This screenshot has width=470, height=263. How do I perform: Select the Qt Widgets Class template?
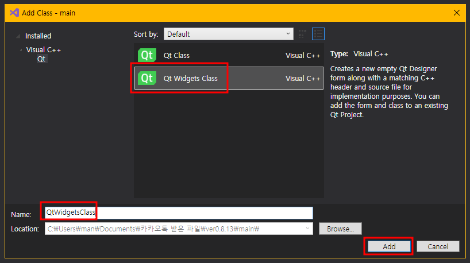(229, 78)
